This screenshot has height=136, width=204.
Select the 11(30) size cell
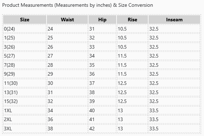[x=25, y=83]
